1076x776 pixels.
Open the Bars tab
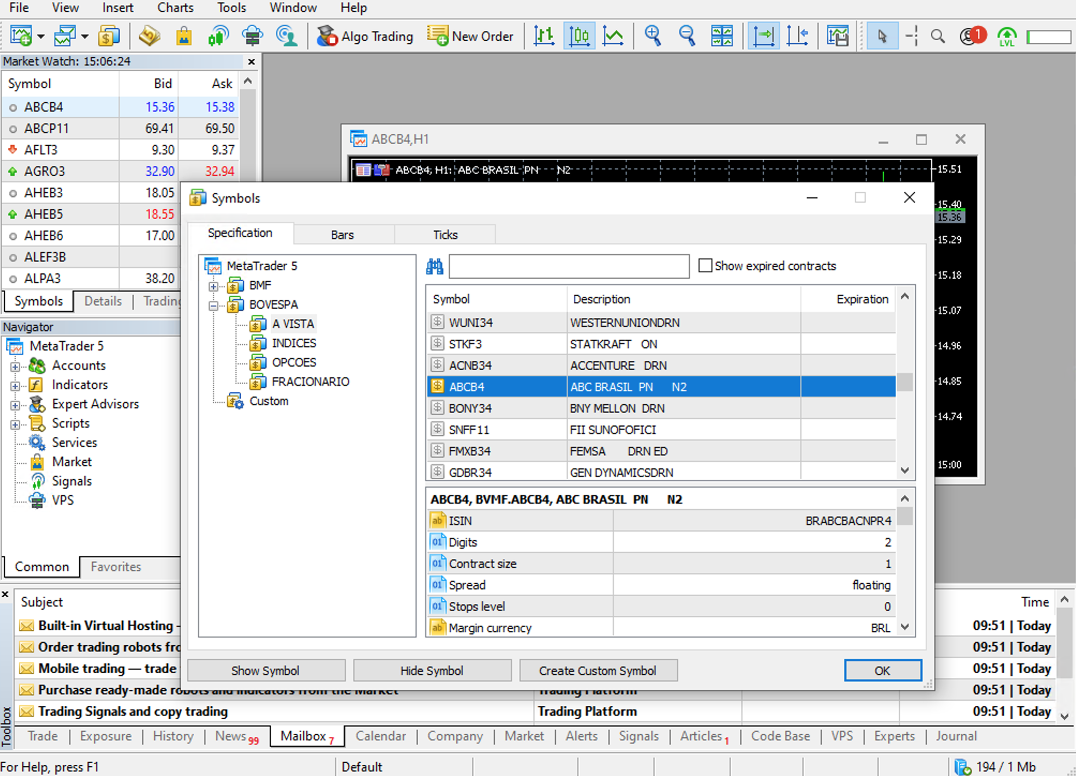(x=342, y=235)
